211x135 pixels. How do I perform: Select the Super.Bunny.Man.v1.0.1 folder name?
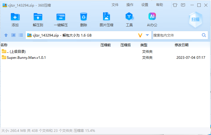point(26,58)
